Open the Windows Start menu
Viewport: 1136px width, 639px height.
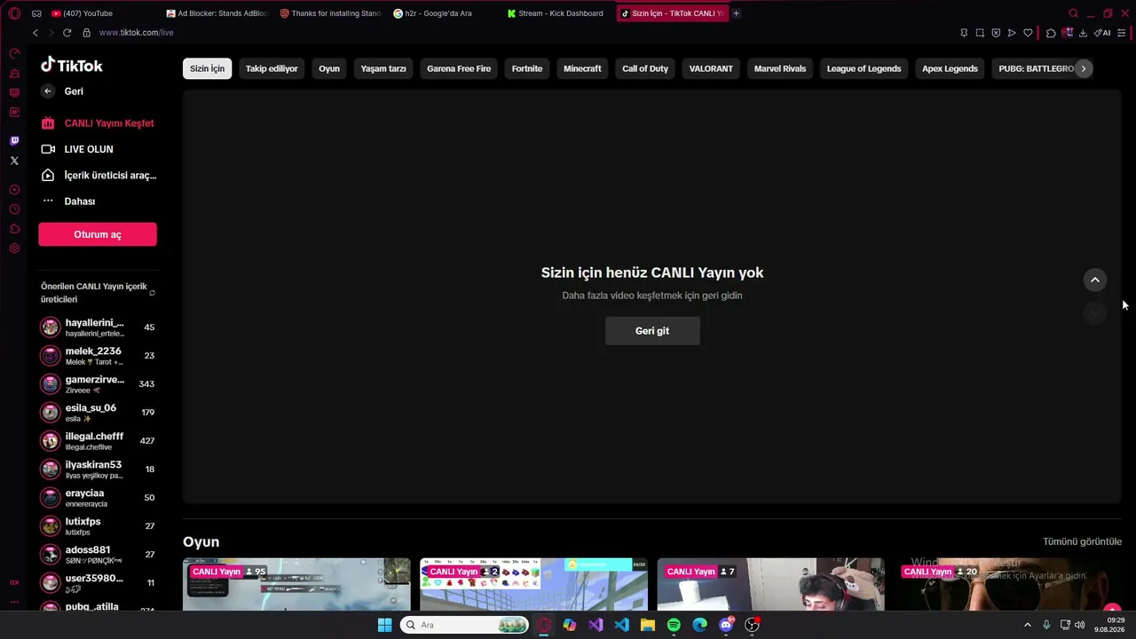(384, 625)
